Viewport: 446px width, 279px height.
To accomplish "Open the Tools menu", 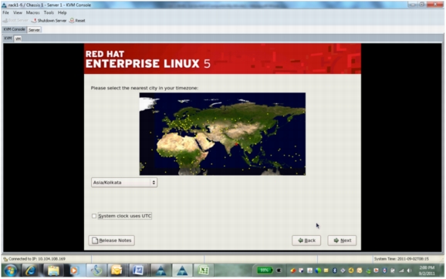I will point(49,12).
